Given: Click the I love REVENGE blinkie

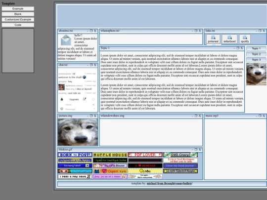Looking at the screenshot, I should click(x=145, y=165).
